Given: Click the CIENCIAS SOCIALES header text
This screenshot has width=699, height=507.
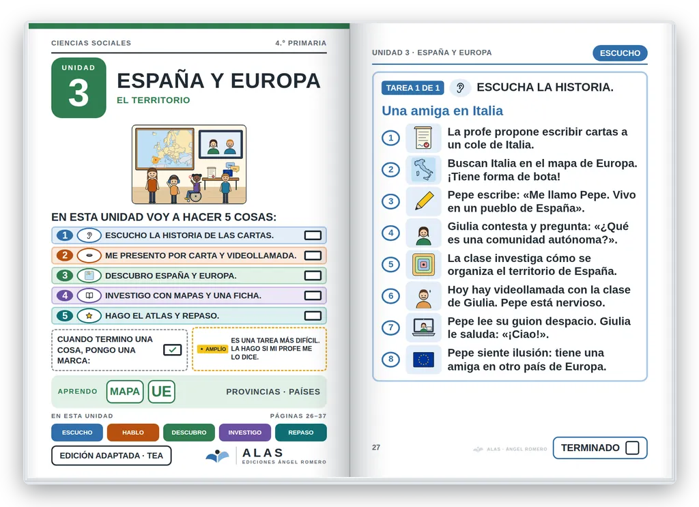Looking at the screenshot, I should (91, 43).
